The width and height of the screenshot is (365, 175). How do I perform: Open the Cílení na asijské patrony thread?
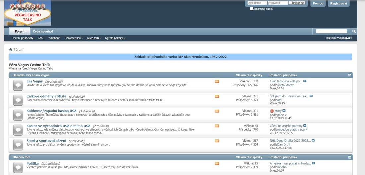(286, 126)
